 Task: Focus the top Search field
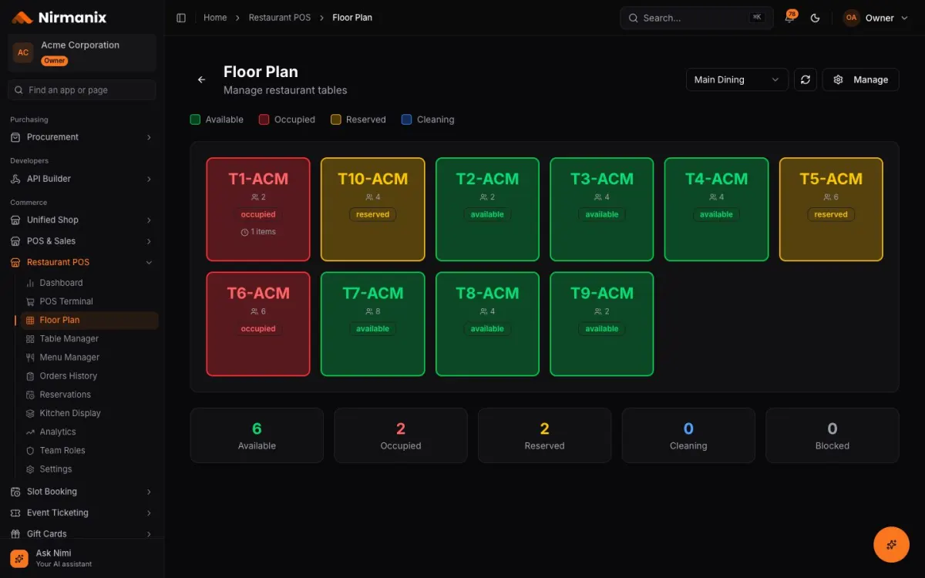pyautogui.click(x=697, y=18)
